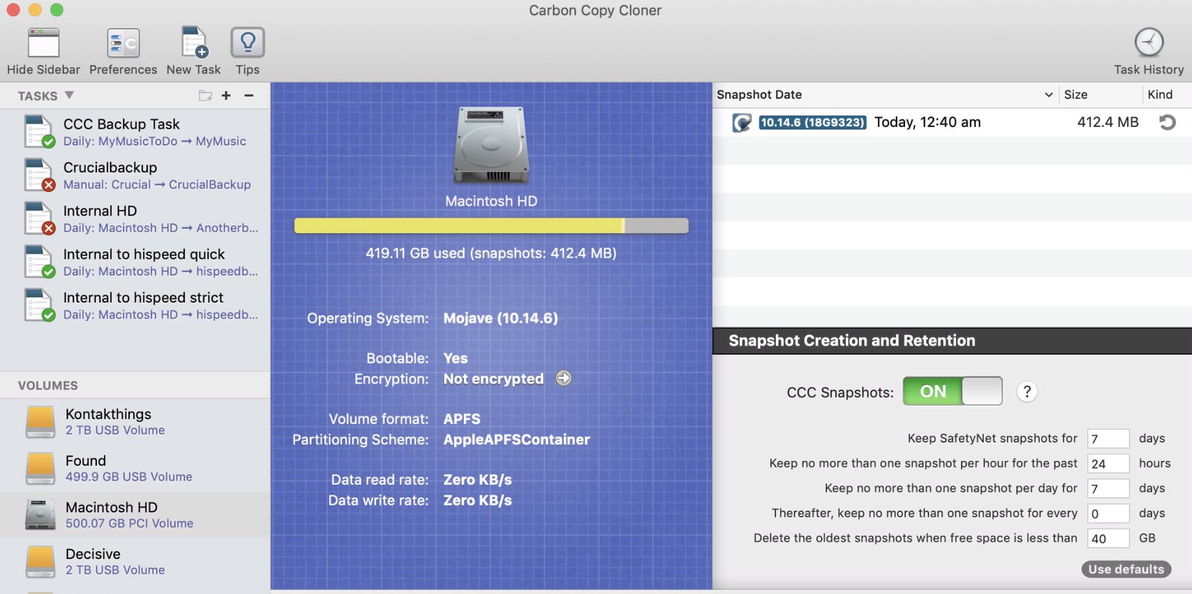This screenshot has height=594, width=1192.
Task: Add a task group with the folder icon
Action: (x=205, y=96)
